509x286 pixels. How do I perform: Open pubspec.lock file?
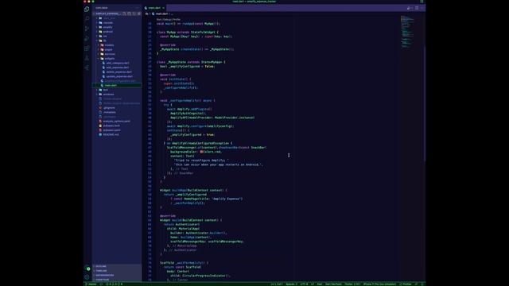coord(111,126)
